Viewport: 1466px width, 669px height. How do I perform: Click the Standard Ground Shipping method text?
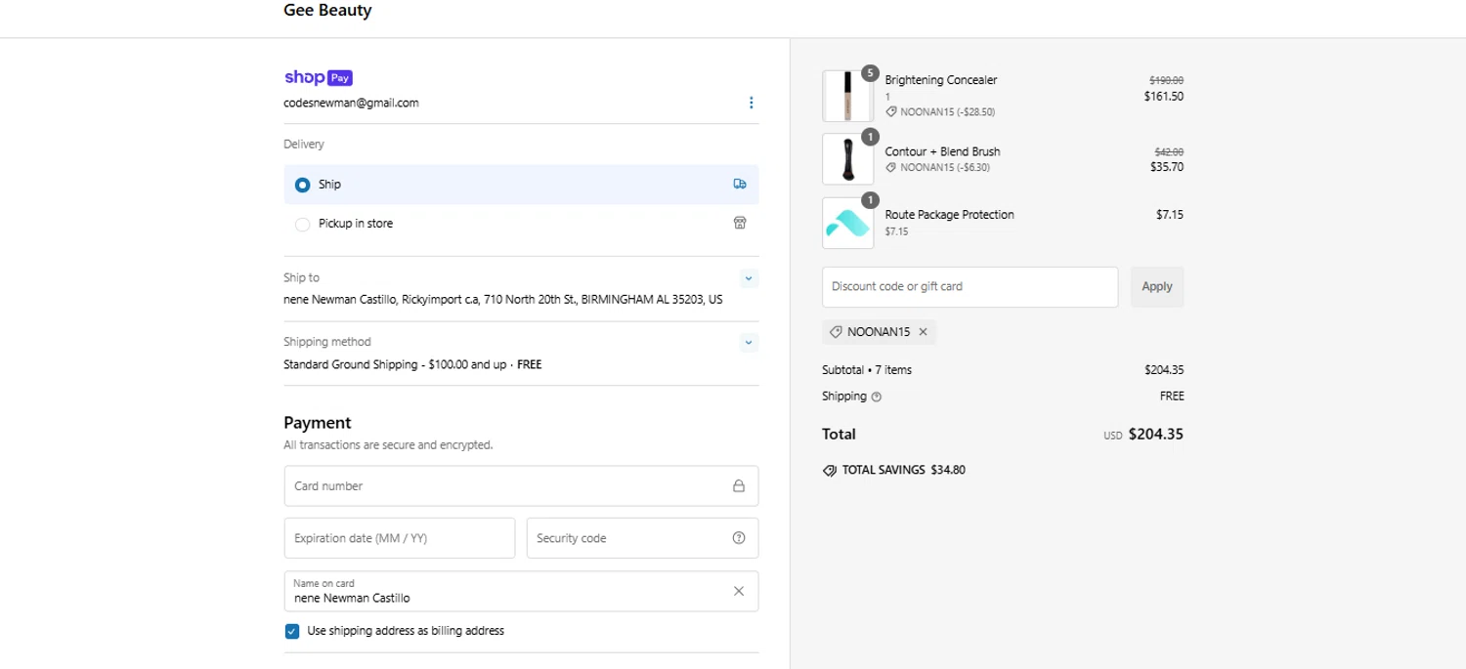click(412, 364)
